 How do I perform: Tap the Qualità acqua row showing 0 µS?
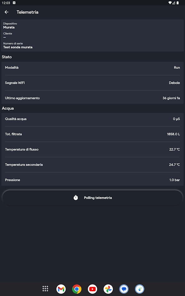click(x=93, y=119)
